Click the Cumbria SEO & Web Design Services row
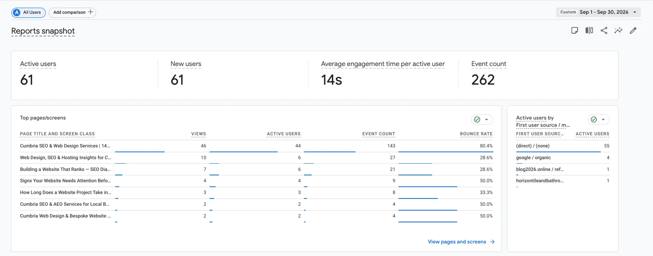 coord(256,146)
